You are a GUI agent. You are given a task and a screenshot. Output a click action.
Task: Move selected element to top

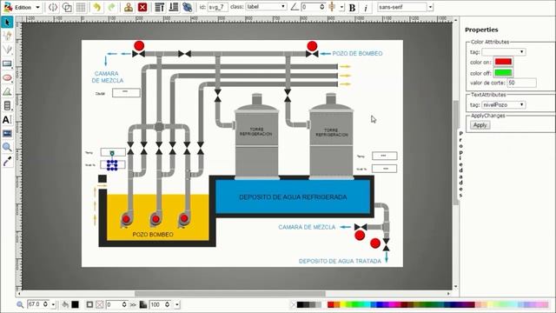pos(160,7)
